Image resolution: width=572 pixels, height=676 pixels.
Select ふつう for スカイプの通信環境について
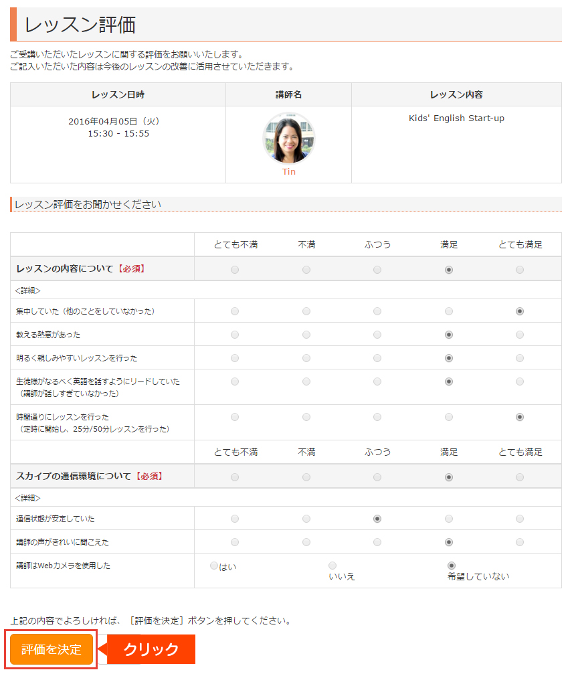(x=377, y=477)
